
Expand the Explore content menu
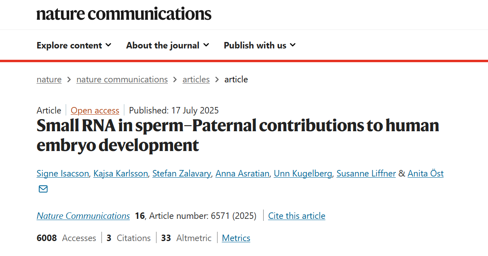tap(74, 45)
